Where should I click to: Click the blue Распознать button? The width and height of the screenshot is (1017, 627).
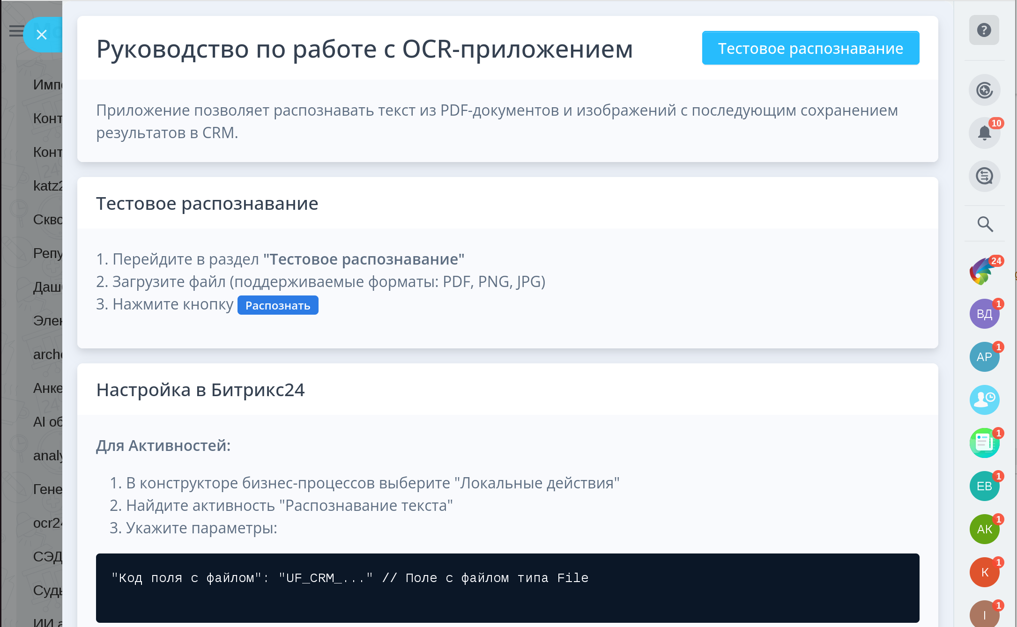(278, 305)
